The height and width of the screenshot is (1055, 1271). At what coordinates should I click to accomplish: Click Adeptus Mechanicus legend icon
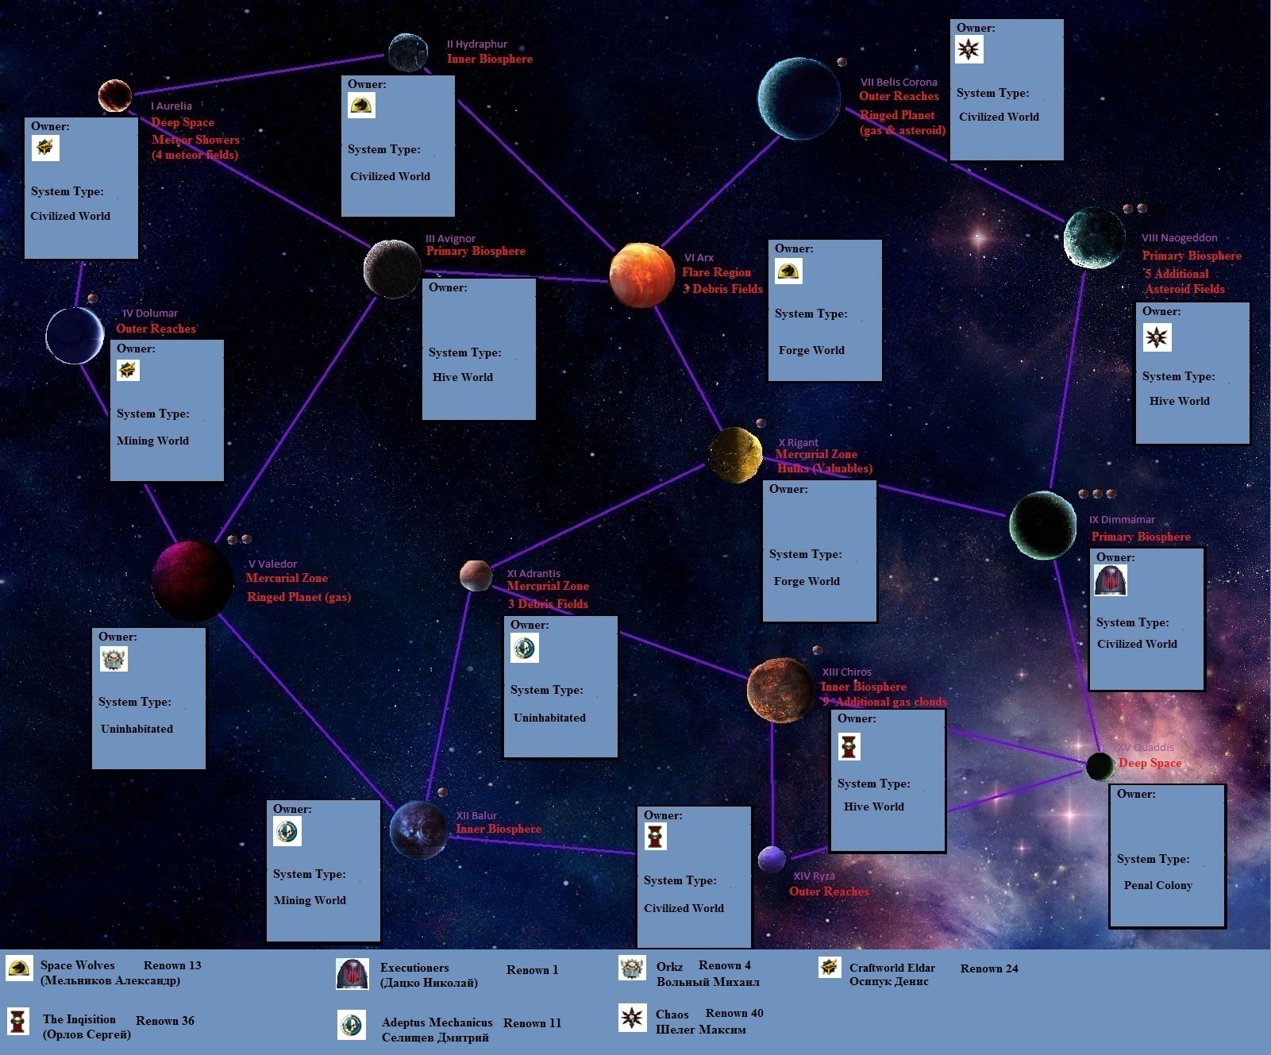pyautogui.click(x=352, y=1025)
